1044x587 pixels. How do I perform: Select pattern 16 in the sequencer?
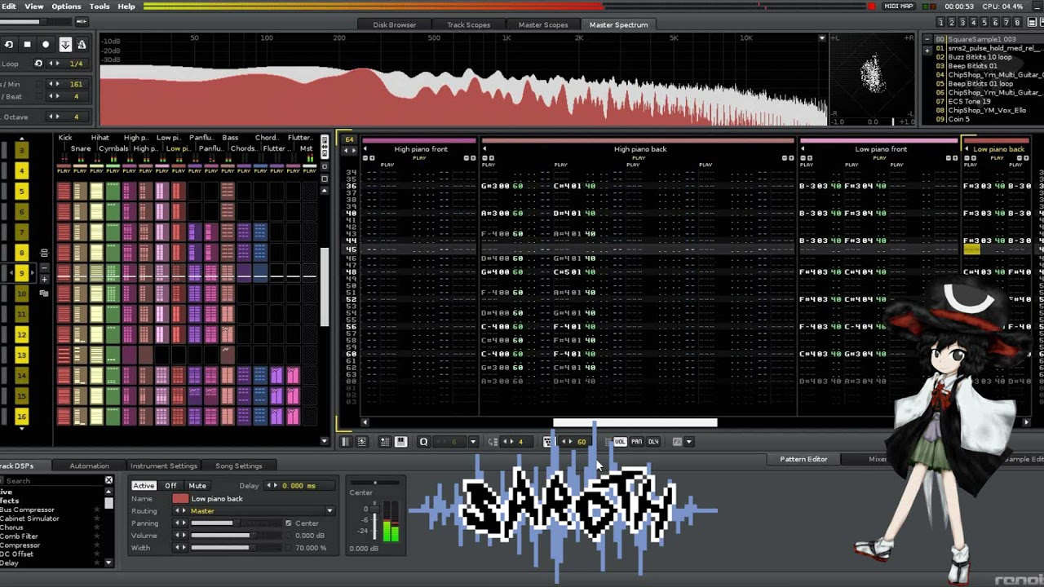click(22, 416)
